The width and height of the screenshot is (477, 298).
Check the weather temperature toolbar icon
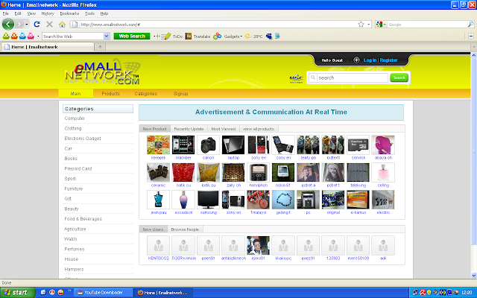click(x=254, y=37)
